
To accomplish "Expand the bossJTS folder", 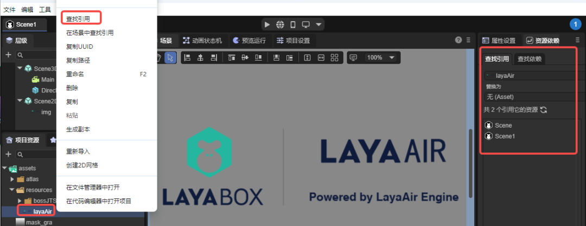I will [20, 201].
